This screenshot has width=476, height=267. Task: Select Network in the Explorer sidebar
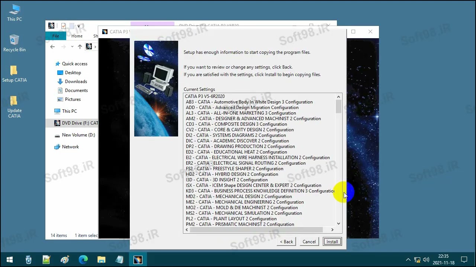(x=67, y=147)
